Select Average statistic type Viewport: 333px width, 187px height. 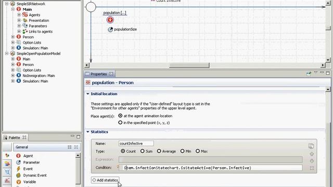pyautogui.click(x=159, y=151)
